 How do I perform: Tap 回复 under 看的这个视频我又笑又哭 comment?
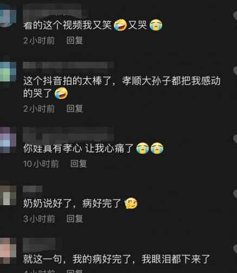[x=74, y=40]
